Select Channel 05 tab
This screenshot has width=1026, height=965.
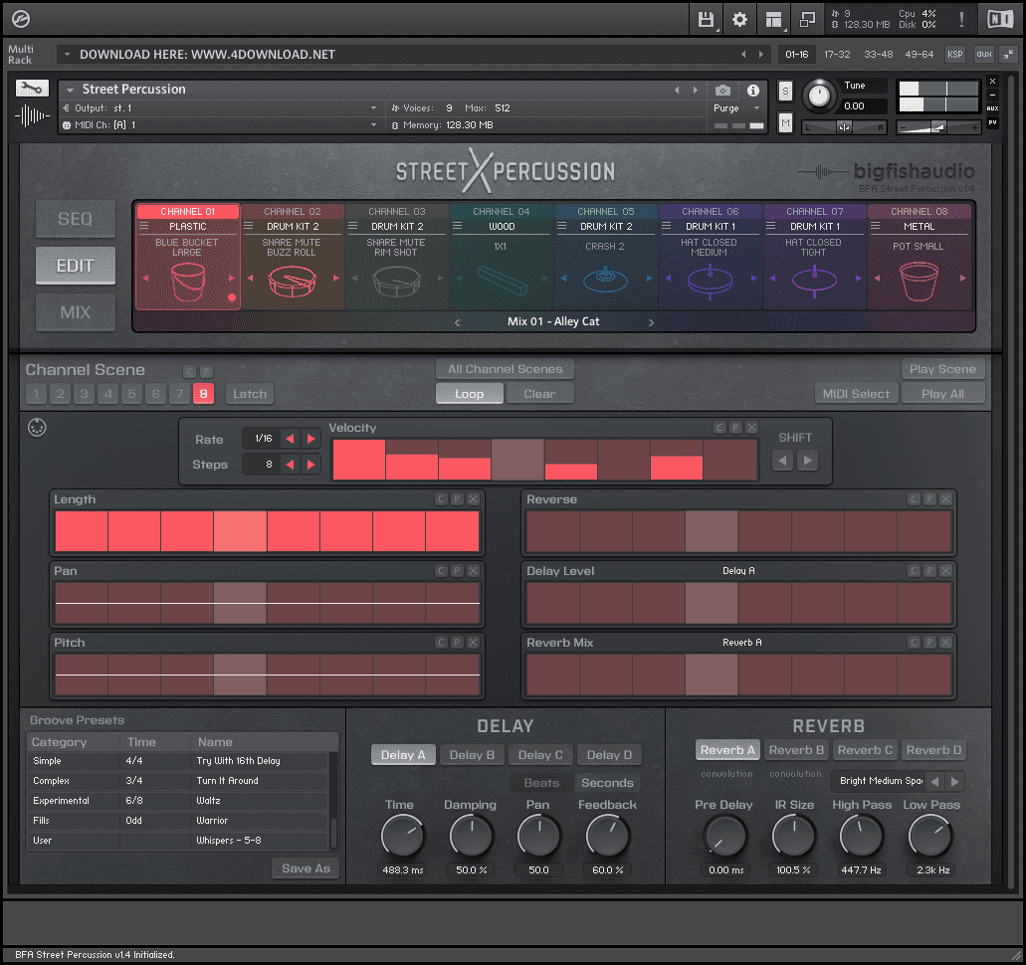606,211
